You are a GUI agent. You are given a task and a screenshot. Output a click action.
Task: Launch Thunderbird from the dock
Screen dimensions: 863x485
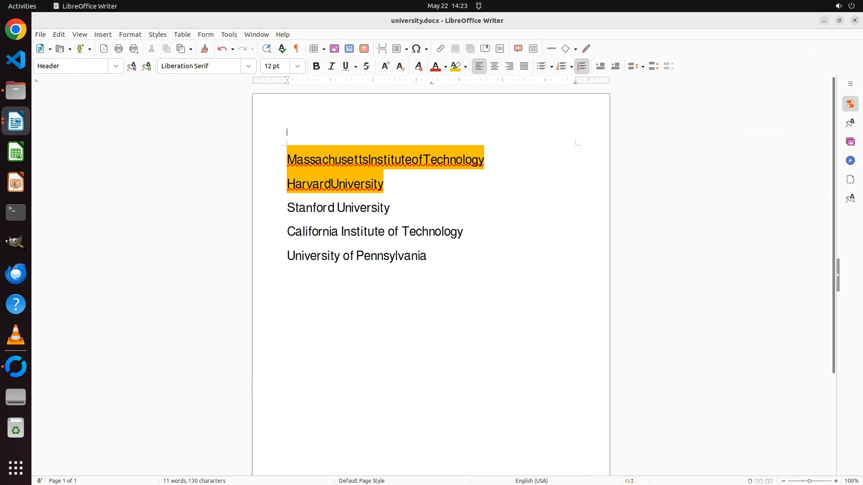(x=16, y=274)
